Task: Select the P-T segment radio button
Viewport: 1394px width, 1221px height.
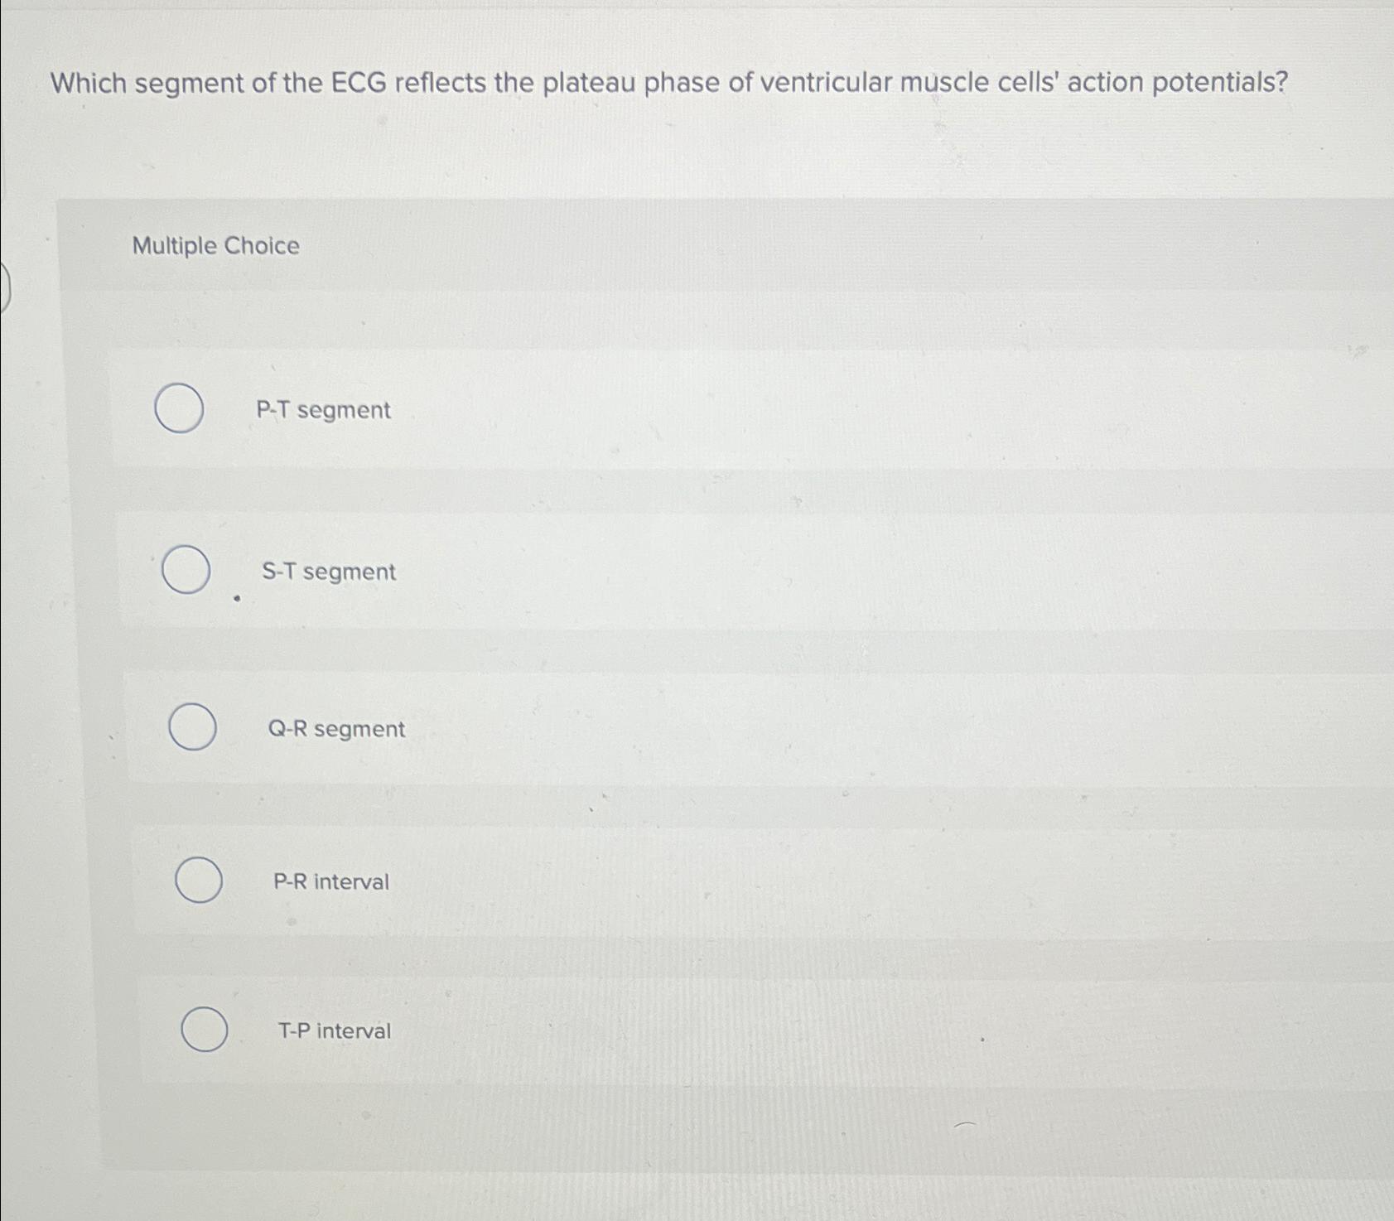Action: [x=177, y=409]
